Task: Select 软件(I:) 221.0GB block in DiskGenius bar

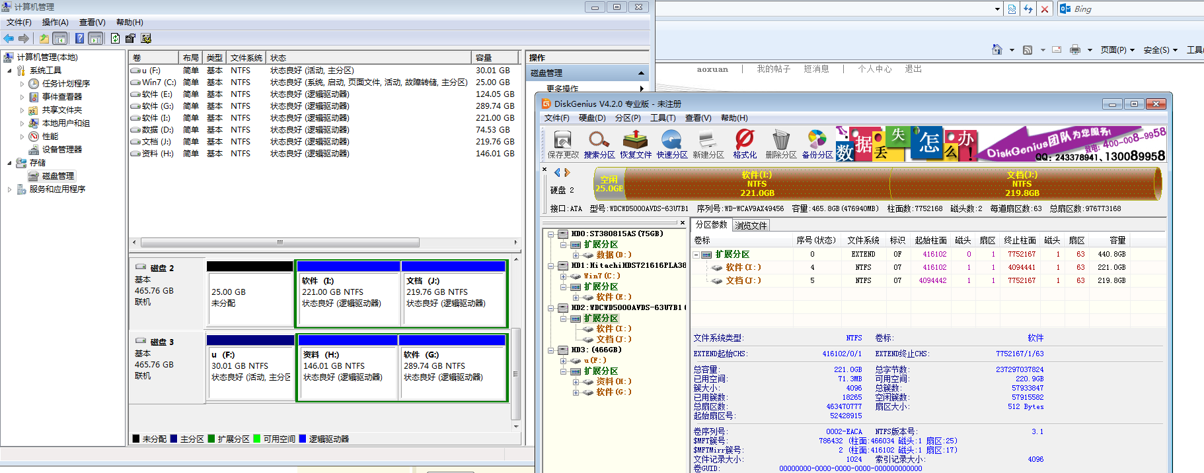Action: pos(757,183)
